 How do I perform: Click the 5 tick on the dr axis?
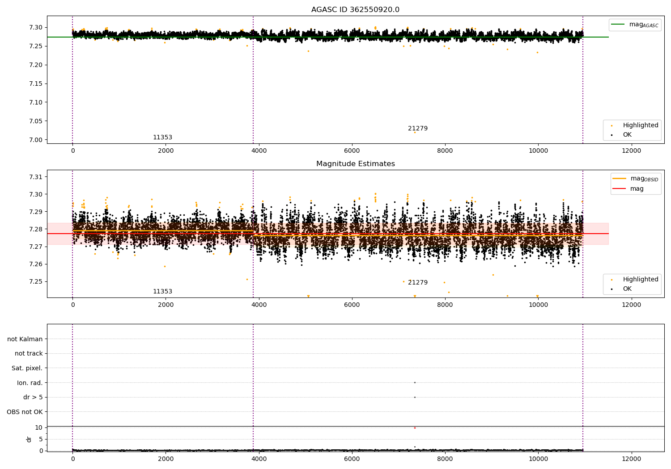tap(41, 439)
